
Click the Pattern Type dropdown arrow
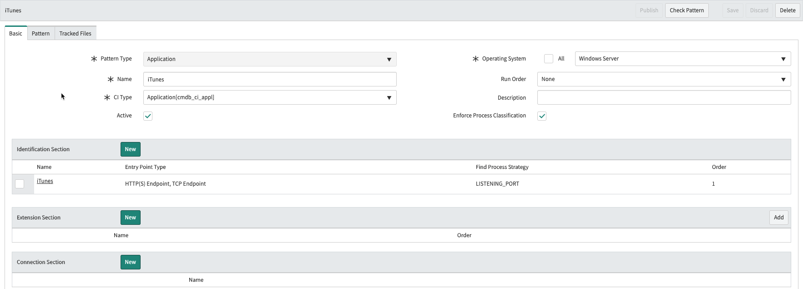(x=389, y=60)
